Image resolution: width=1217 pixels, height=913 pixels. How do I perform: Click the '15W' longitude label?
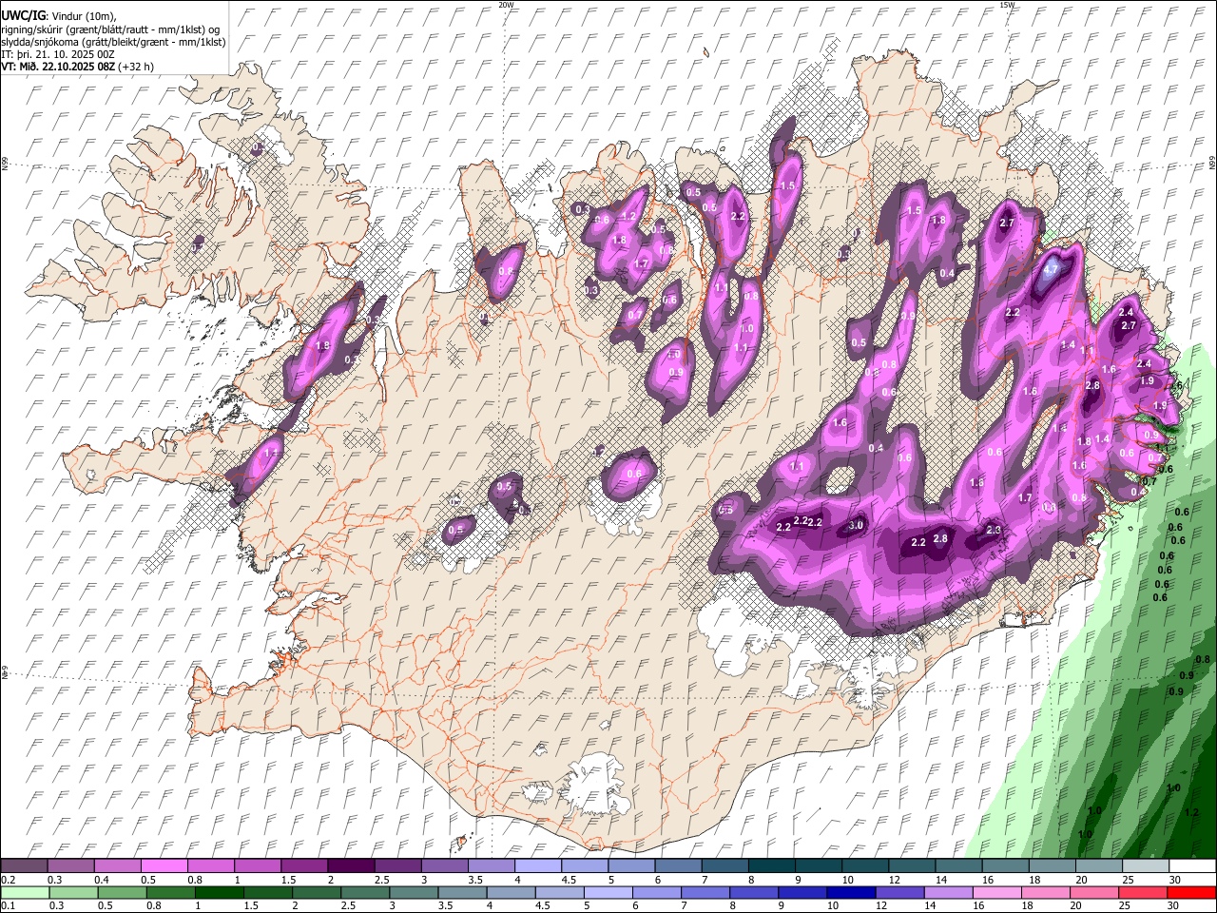pyautogui.click(x=1006, y=5)
